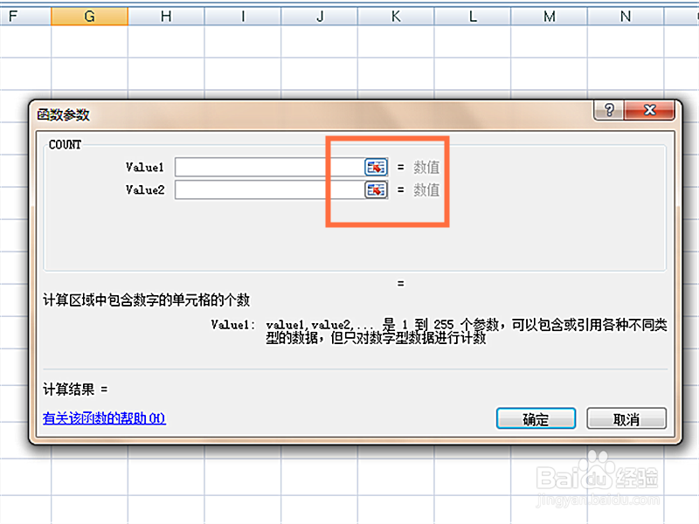This screenshot has width=699, height=524.
Task: Select column header L
Action: (x=472, y=15)
